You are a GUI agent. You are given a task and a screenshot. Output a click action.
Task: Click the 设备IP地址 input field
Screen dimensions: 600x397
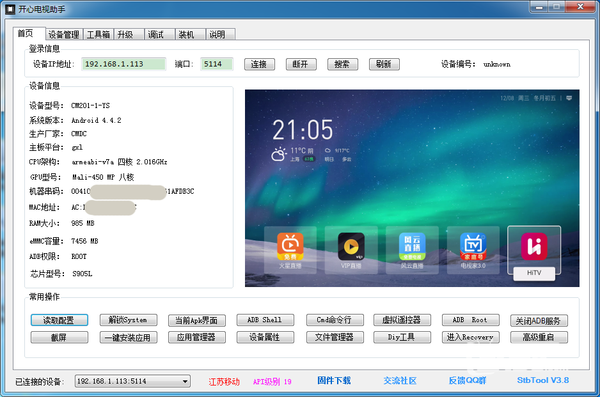123,64
